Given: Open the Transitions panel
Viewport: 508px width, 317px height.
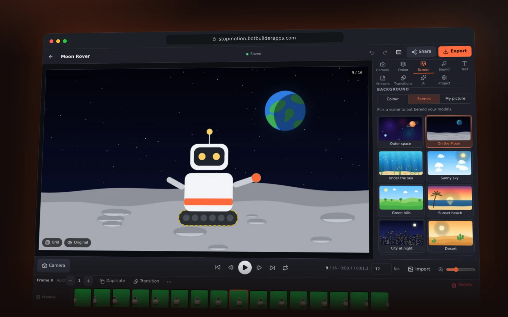Looking at the screenshot, I should pyautogui.click(x=403, y=80).
